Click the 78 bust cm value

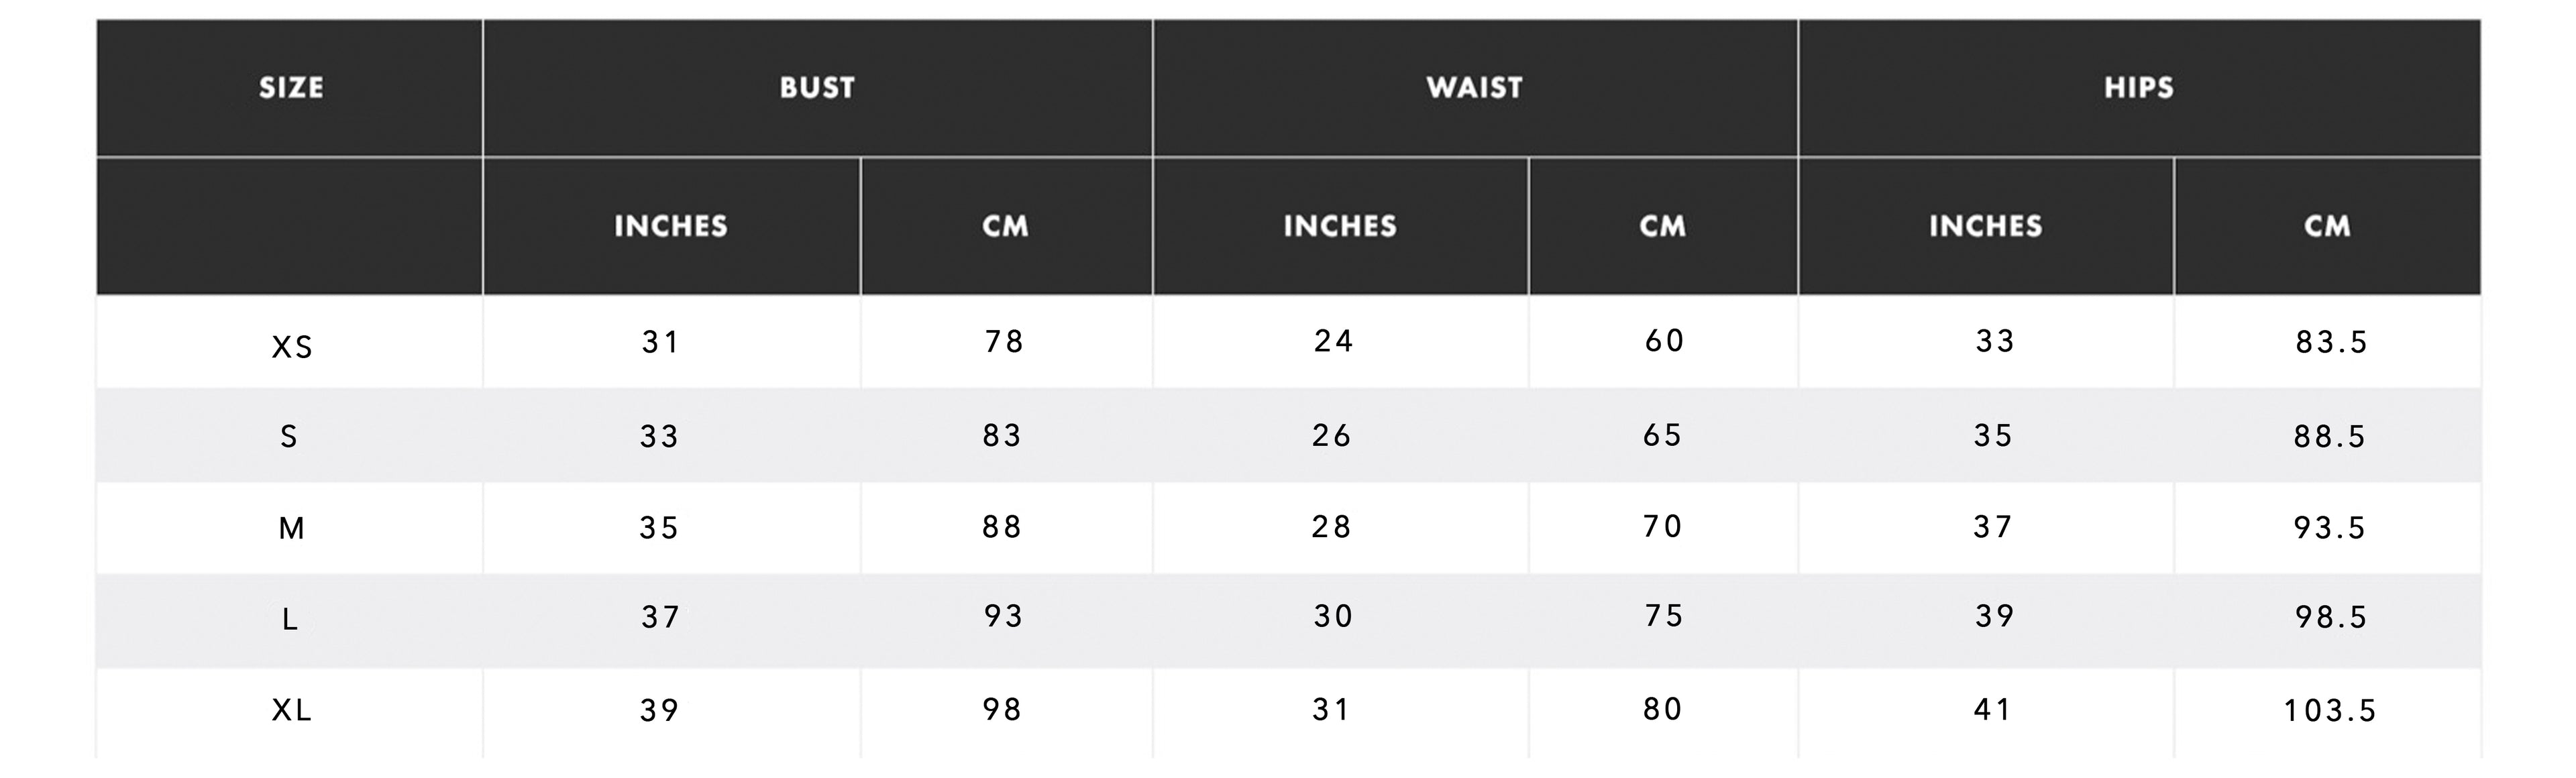[1004, 342]
